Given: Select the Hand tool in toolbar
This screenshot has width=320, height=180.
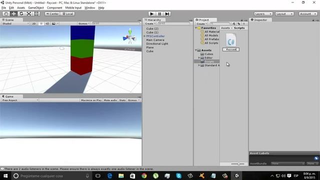Looking at the screenshot, I should point(6,13).
